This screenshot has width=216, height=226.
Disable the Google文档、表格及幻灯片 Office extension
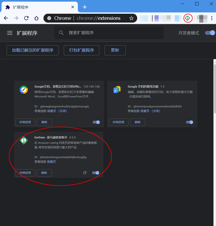[96, 122]
